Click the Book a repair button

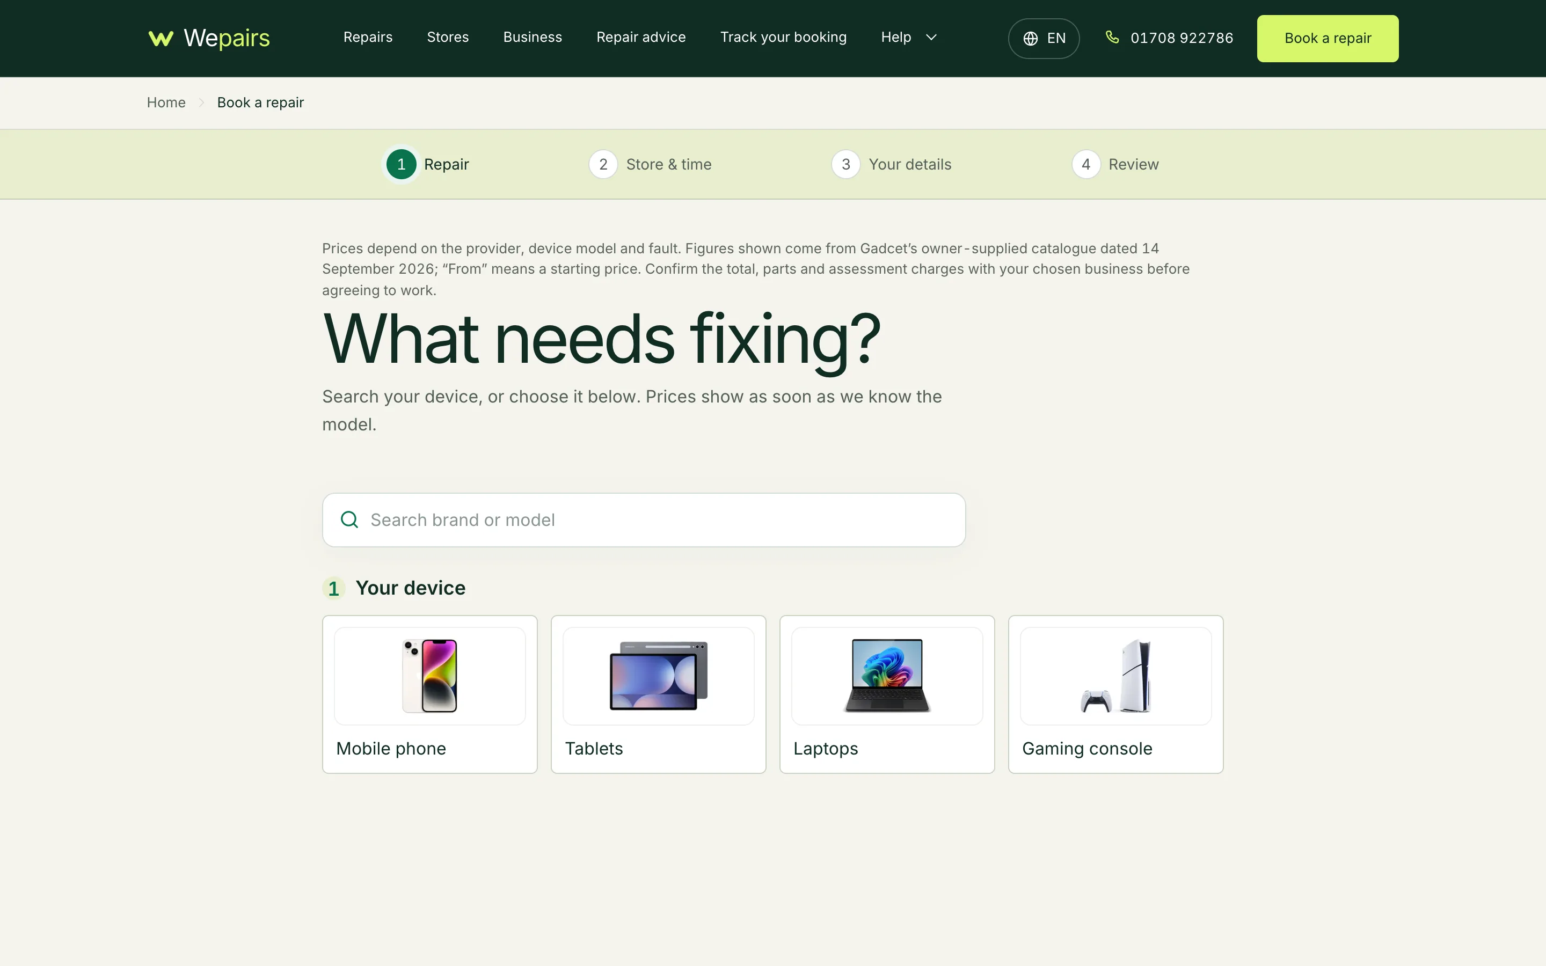point(1328,38)
